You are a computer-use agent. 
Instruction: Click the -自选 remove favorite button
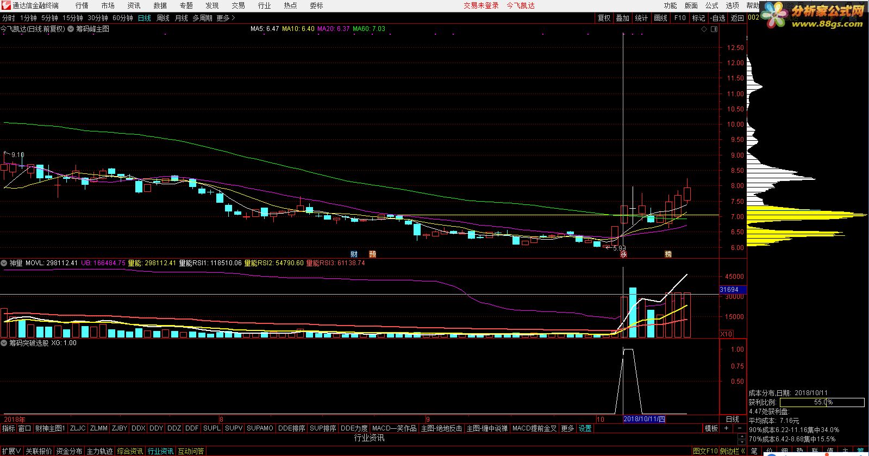(x=718, y=18)
